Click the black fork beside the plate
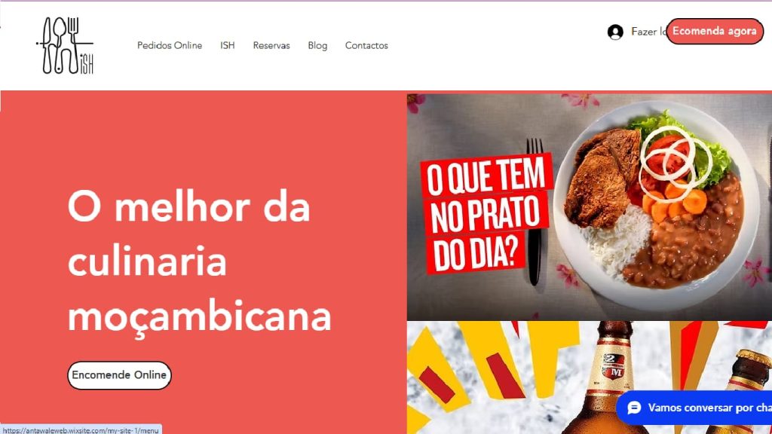Viewport: 772px width, 434px height. tap(535, 212)
